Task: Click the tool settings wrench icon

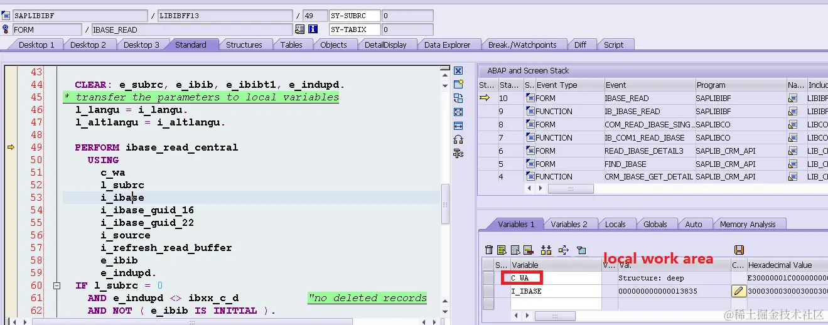Action: [458, 153]
